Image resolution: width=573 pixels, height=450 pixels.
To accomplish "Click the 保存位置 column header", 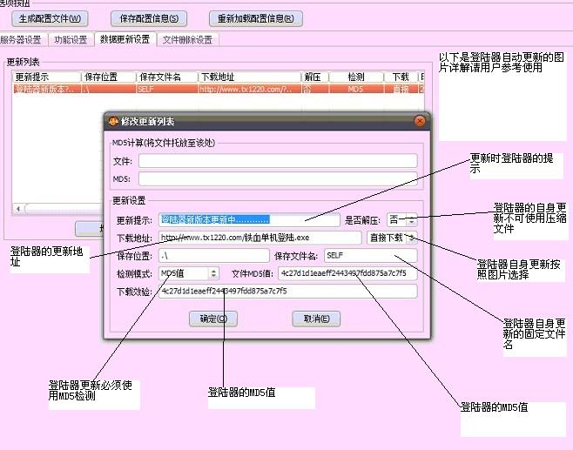I will point(109,77).
